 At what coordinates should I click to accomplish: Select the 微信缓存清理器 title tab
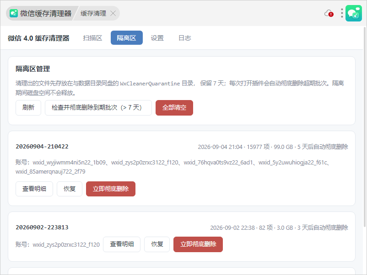click(x=41, y=13)
